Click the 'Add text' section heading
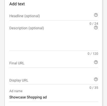Image resolution: width=107 pixels, height=106 pixels. (17, 4)
